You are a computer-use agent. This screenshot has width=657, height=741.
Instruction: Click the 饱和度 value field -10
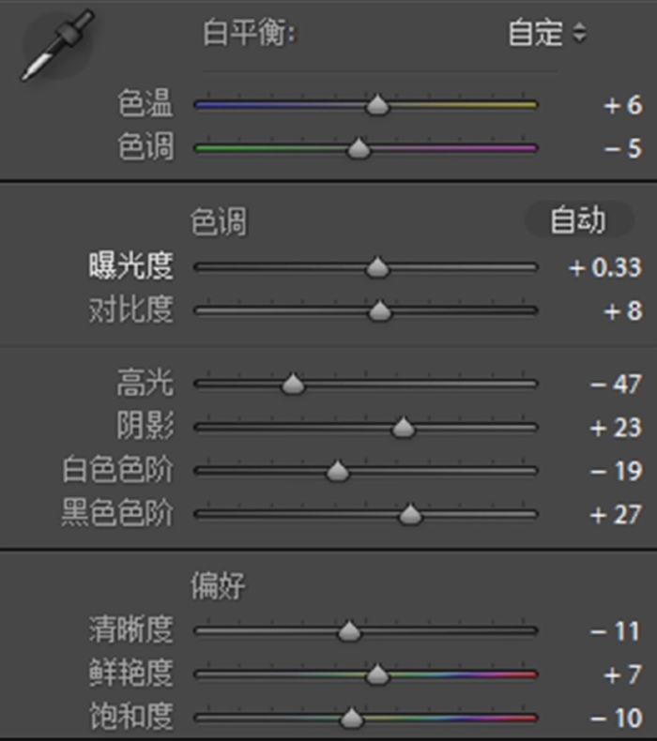click(616, 718)
